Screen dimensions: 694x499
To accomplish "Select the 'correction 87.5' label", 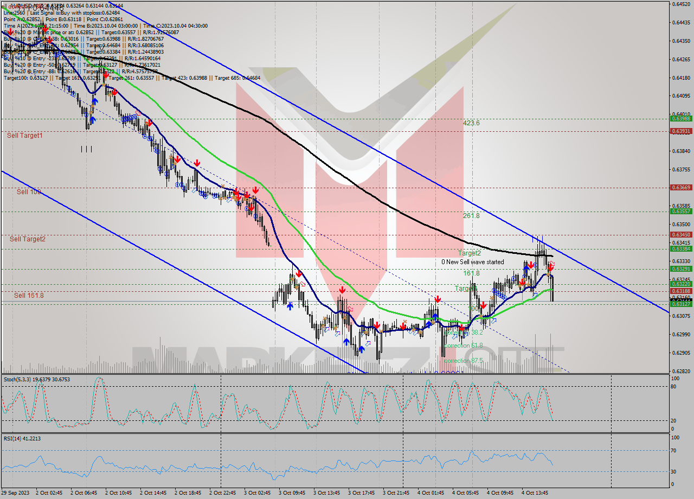I will (464, 361).
